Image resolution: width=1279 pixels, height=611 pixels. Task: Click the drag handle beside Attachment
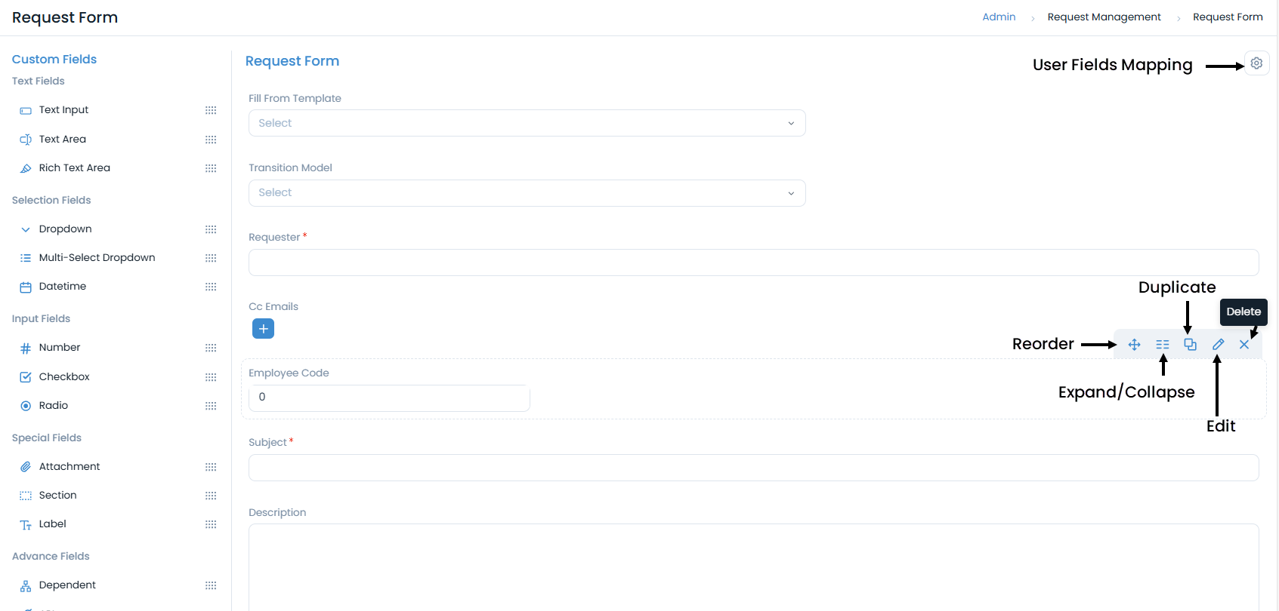pyautogui.click(x=211, y=467)
